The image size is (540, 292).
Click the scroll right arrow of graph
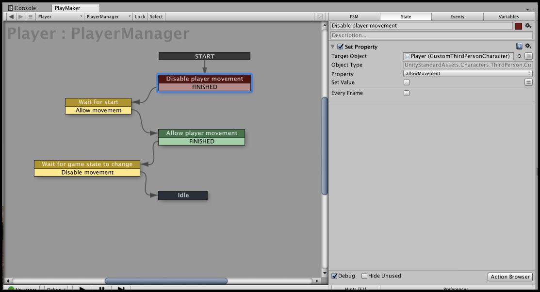pyautogui.click(x=317, y=281)
